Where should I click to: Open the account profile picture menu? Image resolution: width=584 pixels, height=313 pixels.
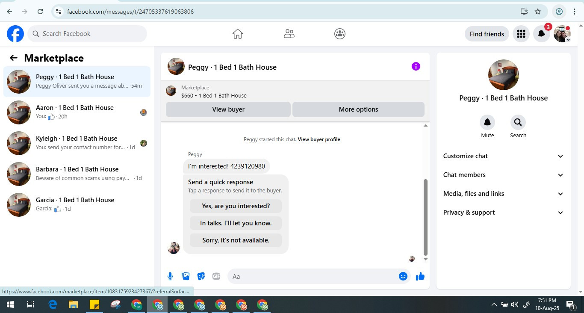562,34
